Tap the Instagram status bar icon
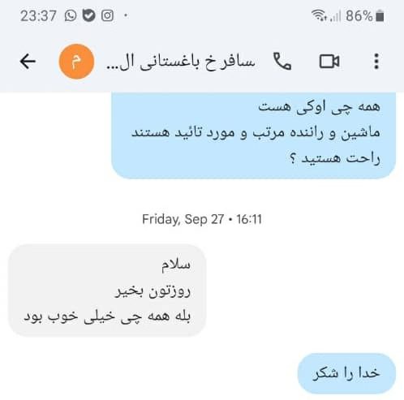 (107, 15)
